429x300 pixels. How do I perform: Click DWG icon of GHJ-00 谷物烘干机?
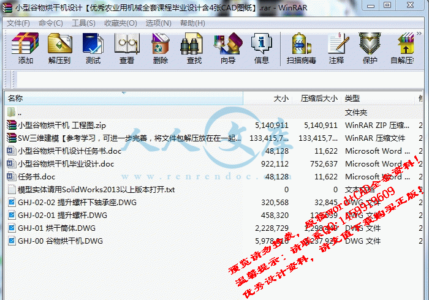(x=12, y=241)
